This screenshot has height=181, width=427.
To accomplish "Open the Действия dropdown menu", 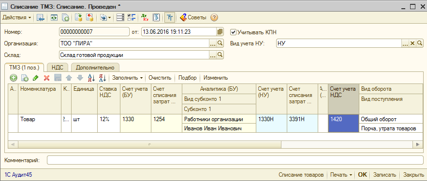I will click(x=16, y=18).
